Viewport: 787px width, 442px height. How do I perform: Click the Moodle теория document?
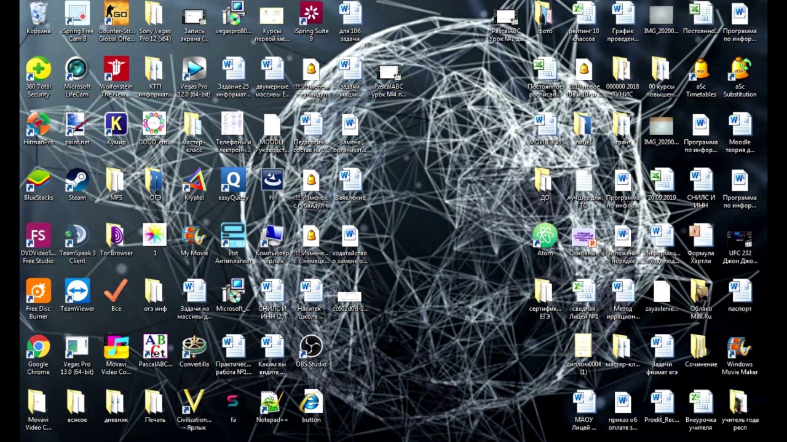pos(740,133)
